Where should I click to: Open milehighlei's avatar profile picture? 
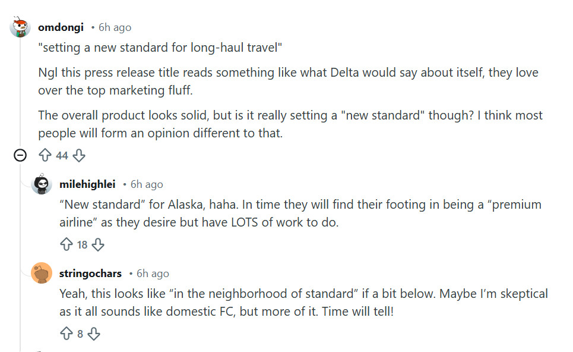pyautogui.click(x=42, y=184)
